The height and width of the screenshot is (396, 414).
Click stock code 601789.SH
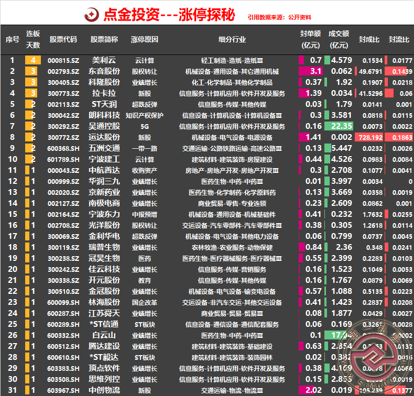click(x=63, y=160)
